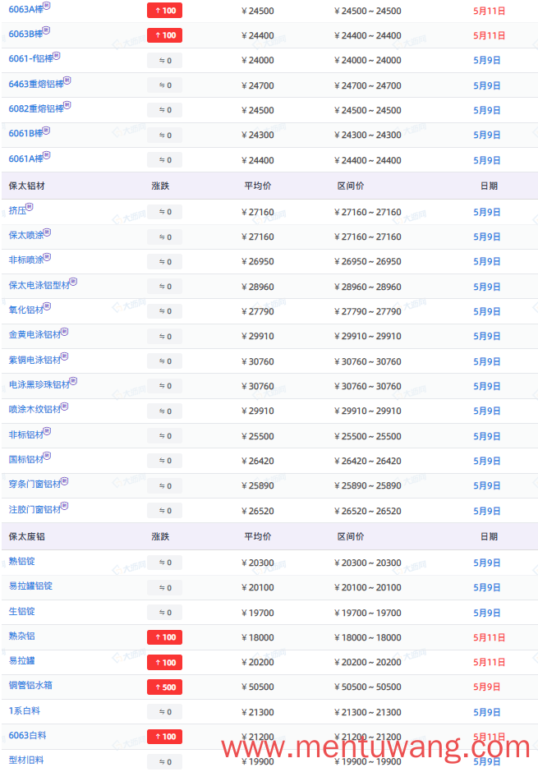Viewport: 538px width, 772px height.
Task: Select range ¥25500 ~ 25500 for 非标铝材
Action: pyautogui.click(x=368, y=436)
